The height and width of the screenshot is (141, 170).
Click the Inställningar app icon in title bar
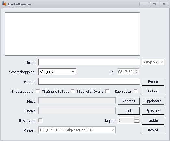(4, 4)
